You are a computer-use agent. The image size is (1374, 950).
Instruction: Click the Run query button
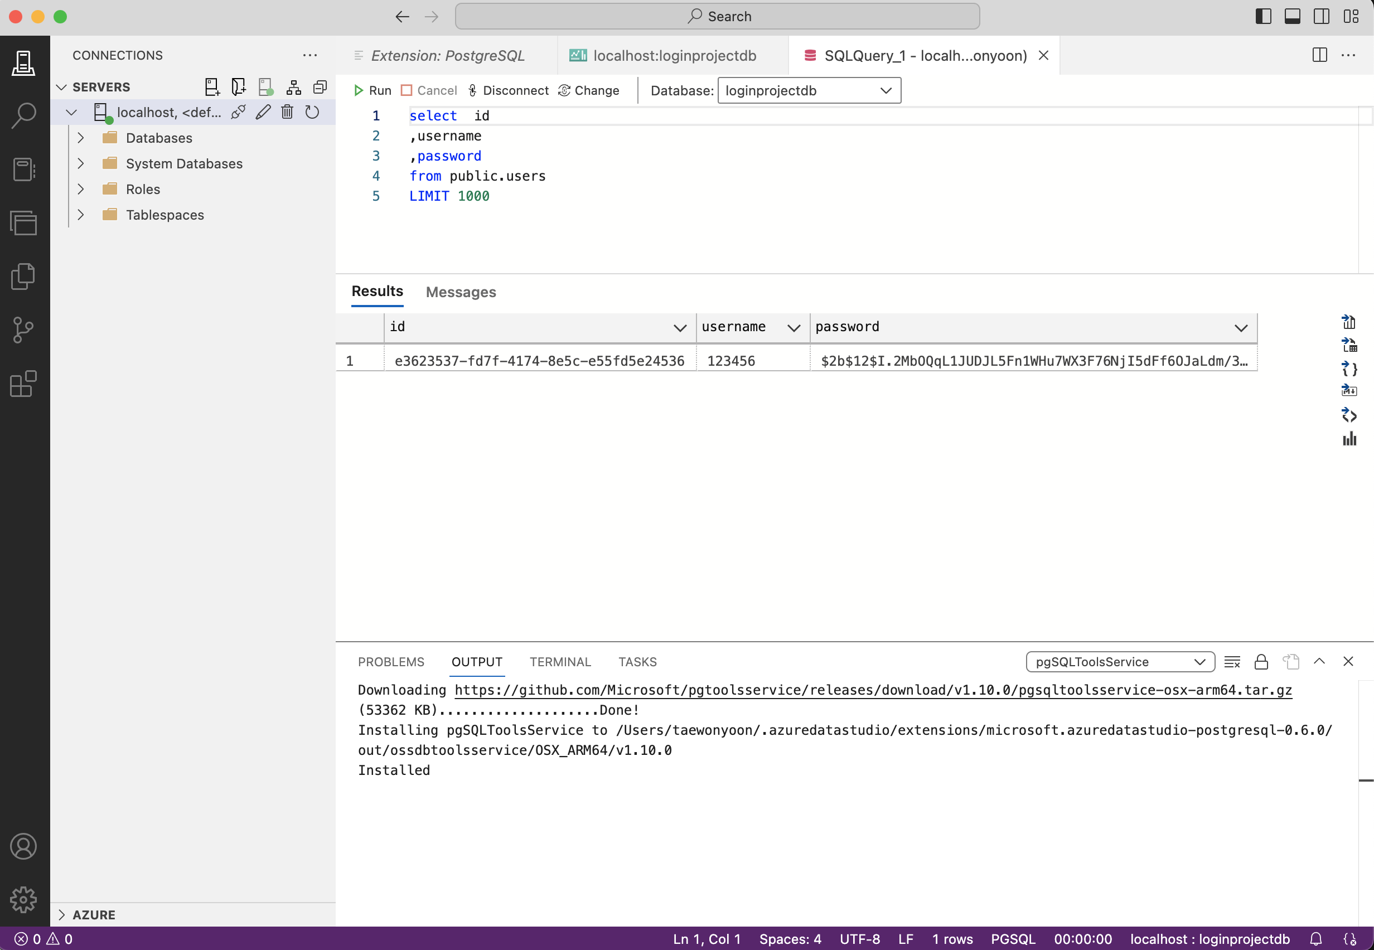coord(372,90)
